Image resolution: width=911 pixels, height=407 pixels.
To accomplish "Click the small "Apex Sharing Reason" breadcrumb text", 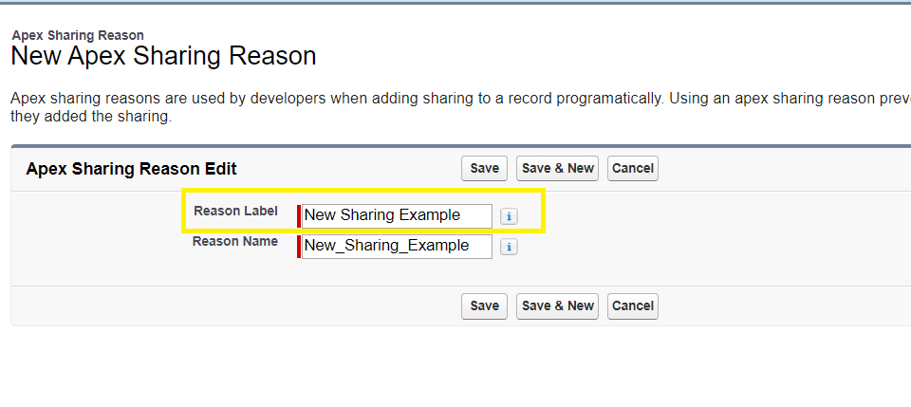I will click(x=78, y=35).
